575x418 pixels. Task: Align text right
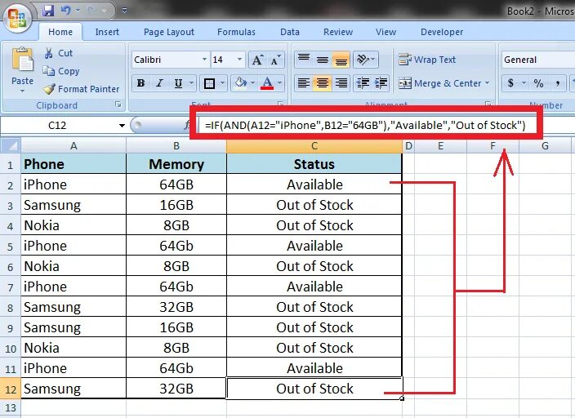click(x=341, y=83)
